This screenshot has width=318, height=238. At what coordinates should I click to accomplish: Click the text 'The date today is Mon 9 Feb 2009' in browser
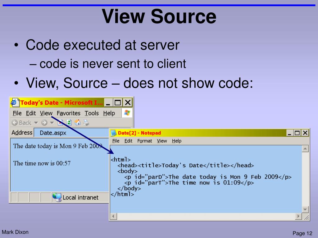[x=57, y=146]
